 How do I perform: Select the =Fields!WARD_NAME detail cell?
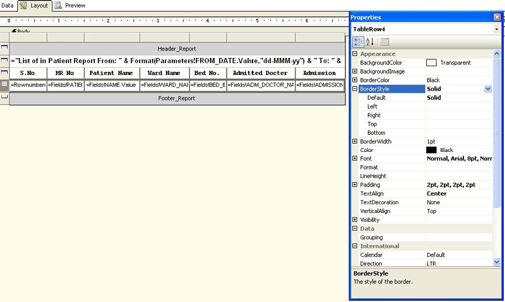coord(165,85)
